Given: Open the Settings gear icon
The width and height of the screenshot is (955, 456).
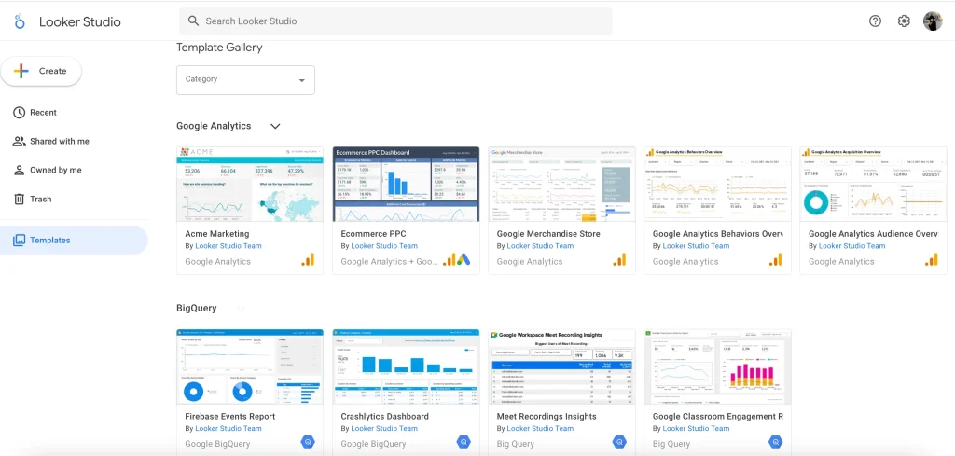Looking at the screenshot, I should (x=904, y=21).
